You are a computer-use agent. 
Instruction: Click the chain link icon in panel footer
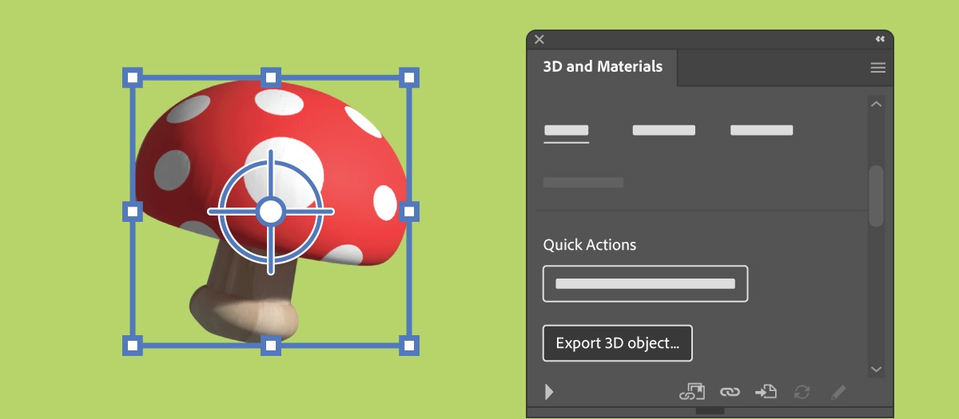pyautogui.click(x=729, y=392)
